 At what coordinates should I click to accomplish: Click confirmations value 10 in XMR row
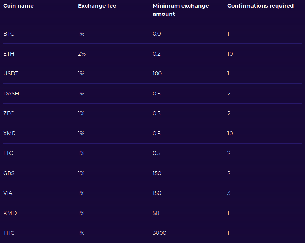pyautogui.click(x=230, y=134)
